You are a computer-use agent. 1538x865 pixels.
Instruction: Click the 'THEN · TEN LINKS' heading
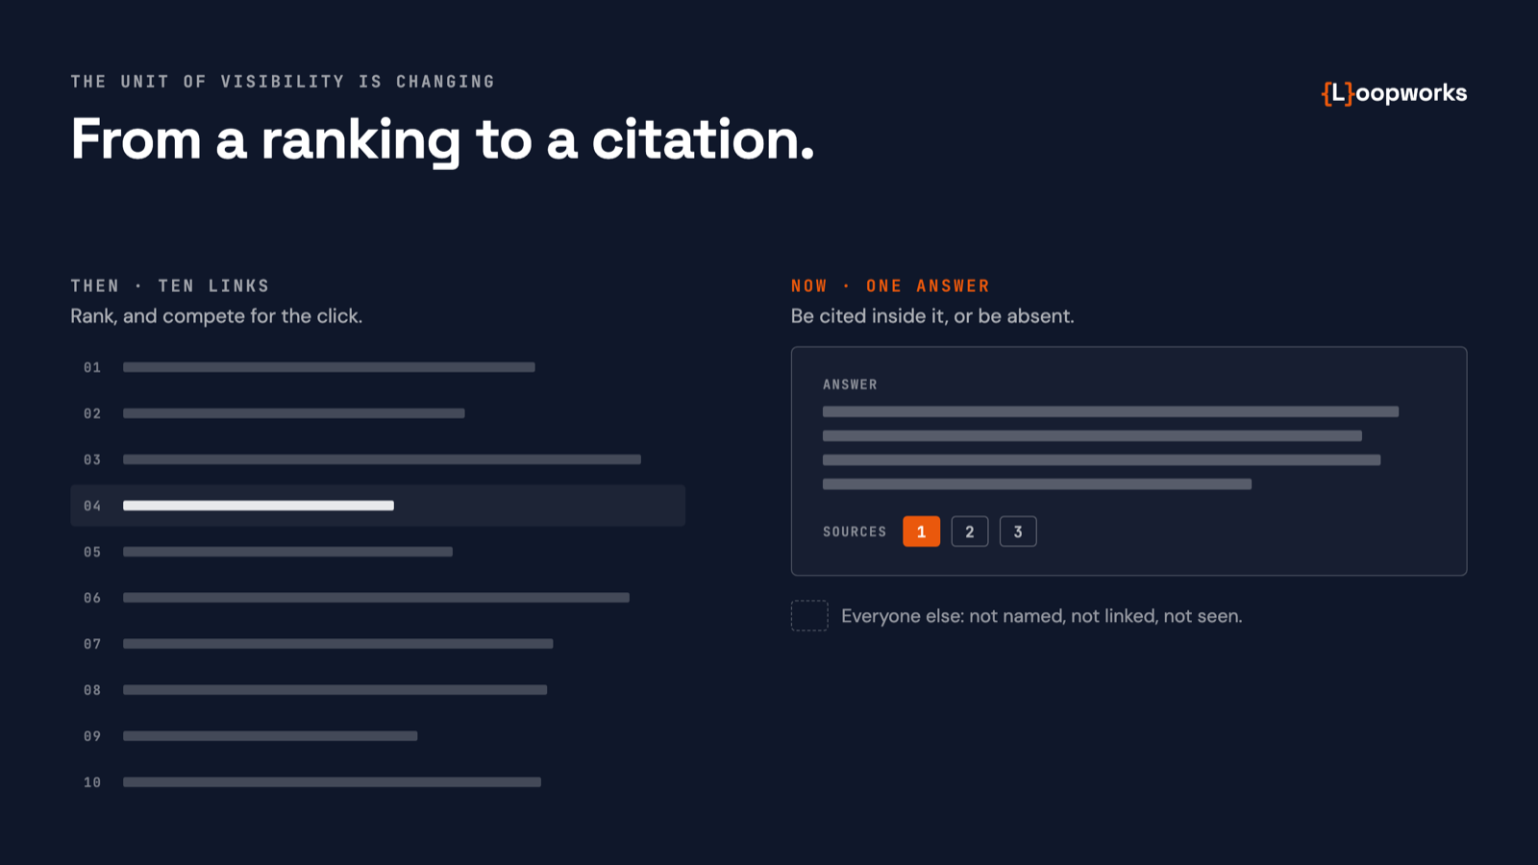170,285
